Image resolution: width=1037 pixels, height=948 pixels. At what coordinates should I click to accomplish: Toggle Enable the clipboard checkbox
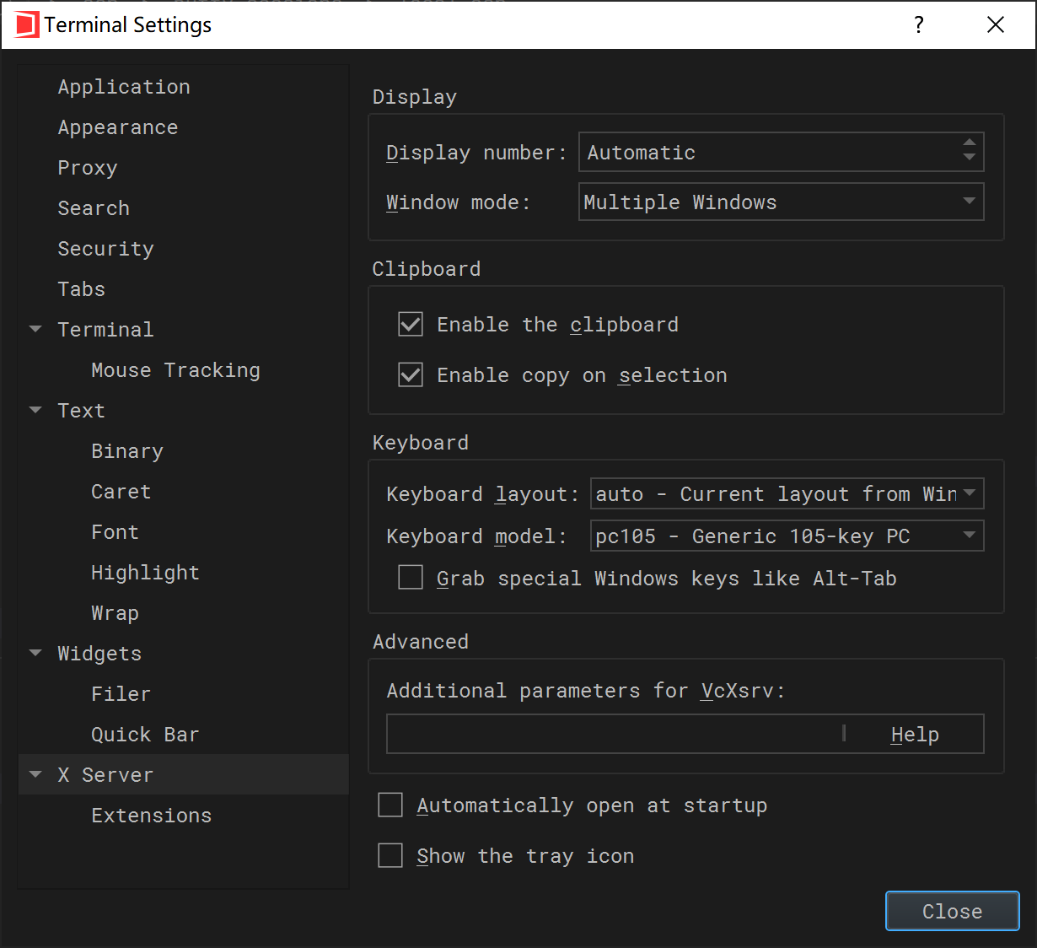tap(411, 324)
